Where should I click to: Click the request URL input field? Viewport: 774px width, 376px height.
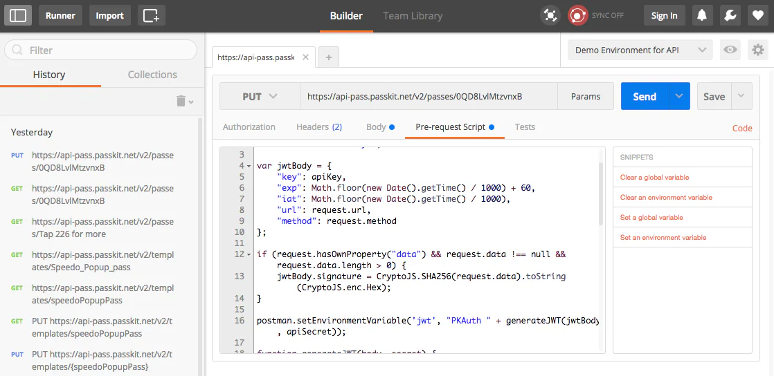pyautogui.click(x=429, y=96)
